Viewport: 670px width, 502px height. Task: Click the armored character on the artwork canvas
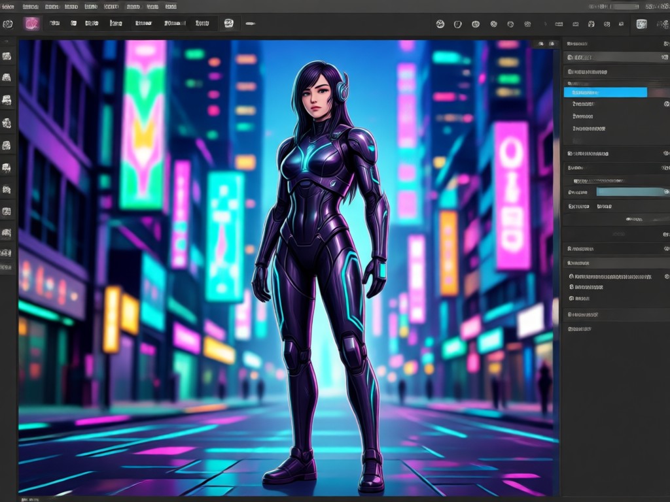[x=321, y=275]
